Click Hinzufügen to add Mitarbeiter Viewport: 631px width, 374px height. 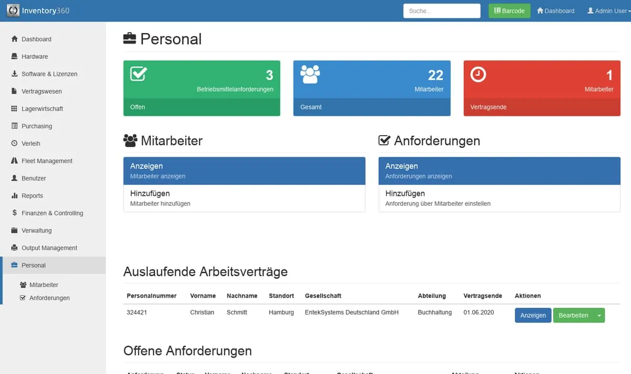click(x=244, y=198)
